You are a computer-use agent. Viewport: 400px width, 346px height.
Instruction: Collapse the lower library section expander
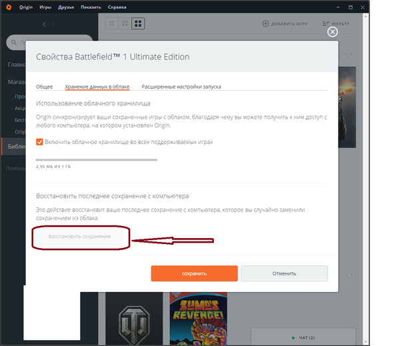[351, 274]
